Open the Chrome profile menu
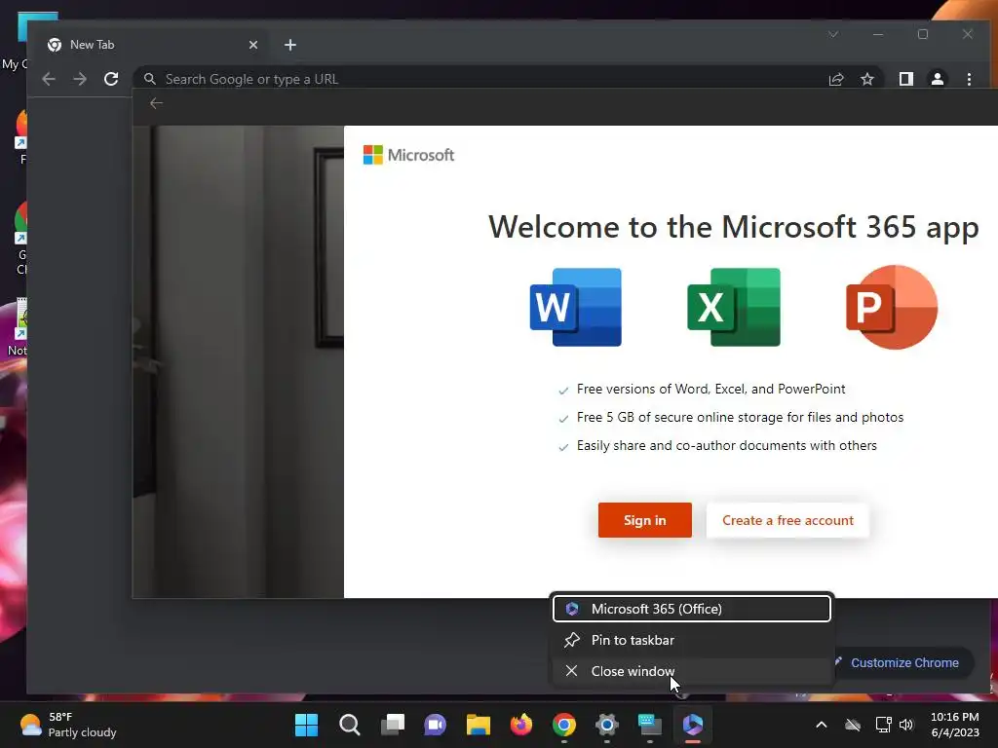Image resolution: width=998 pixels, height=748 pixels. click(x=937, y=79)
